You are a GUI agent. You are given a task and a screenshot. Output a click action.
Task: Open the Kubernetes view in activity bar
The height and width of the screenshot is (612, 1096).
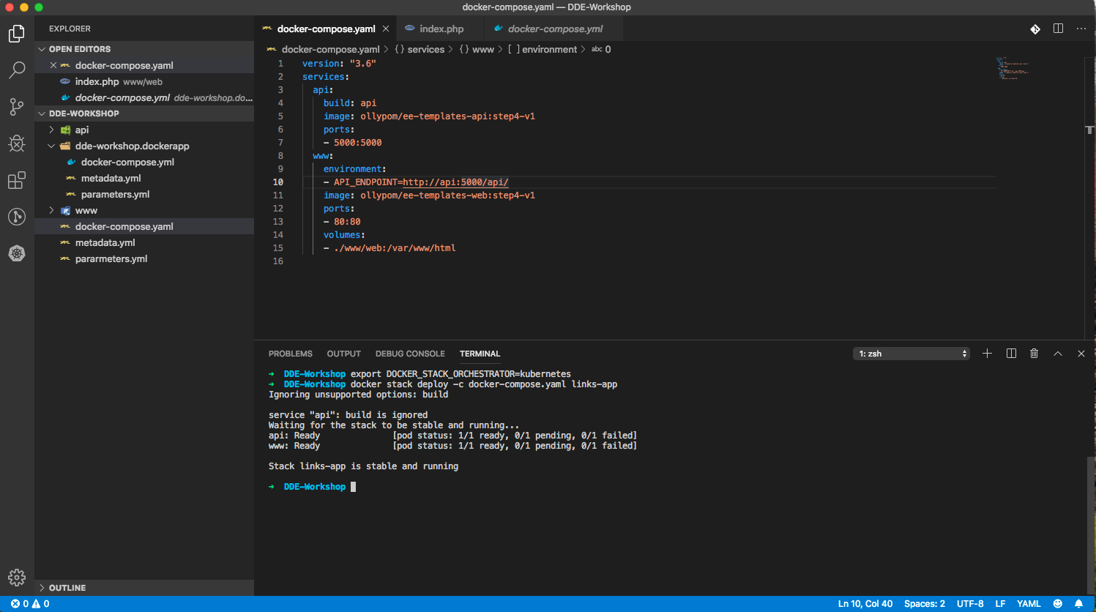(x=17, y=253)
